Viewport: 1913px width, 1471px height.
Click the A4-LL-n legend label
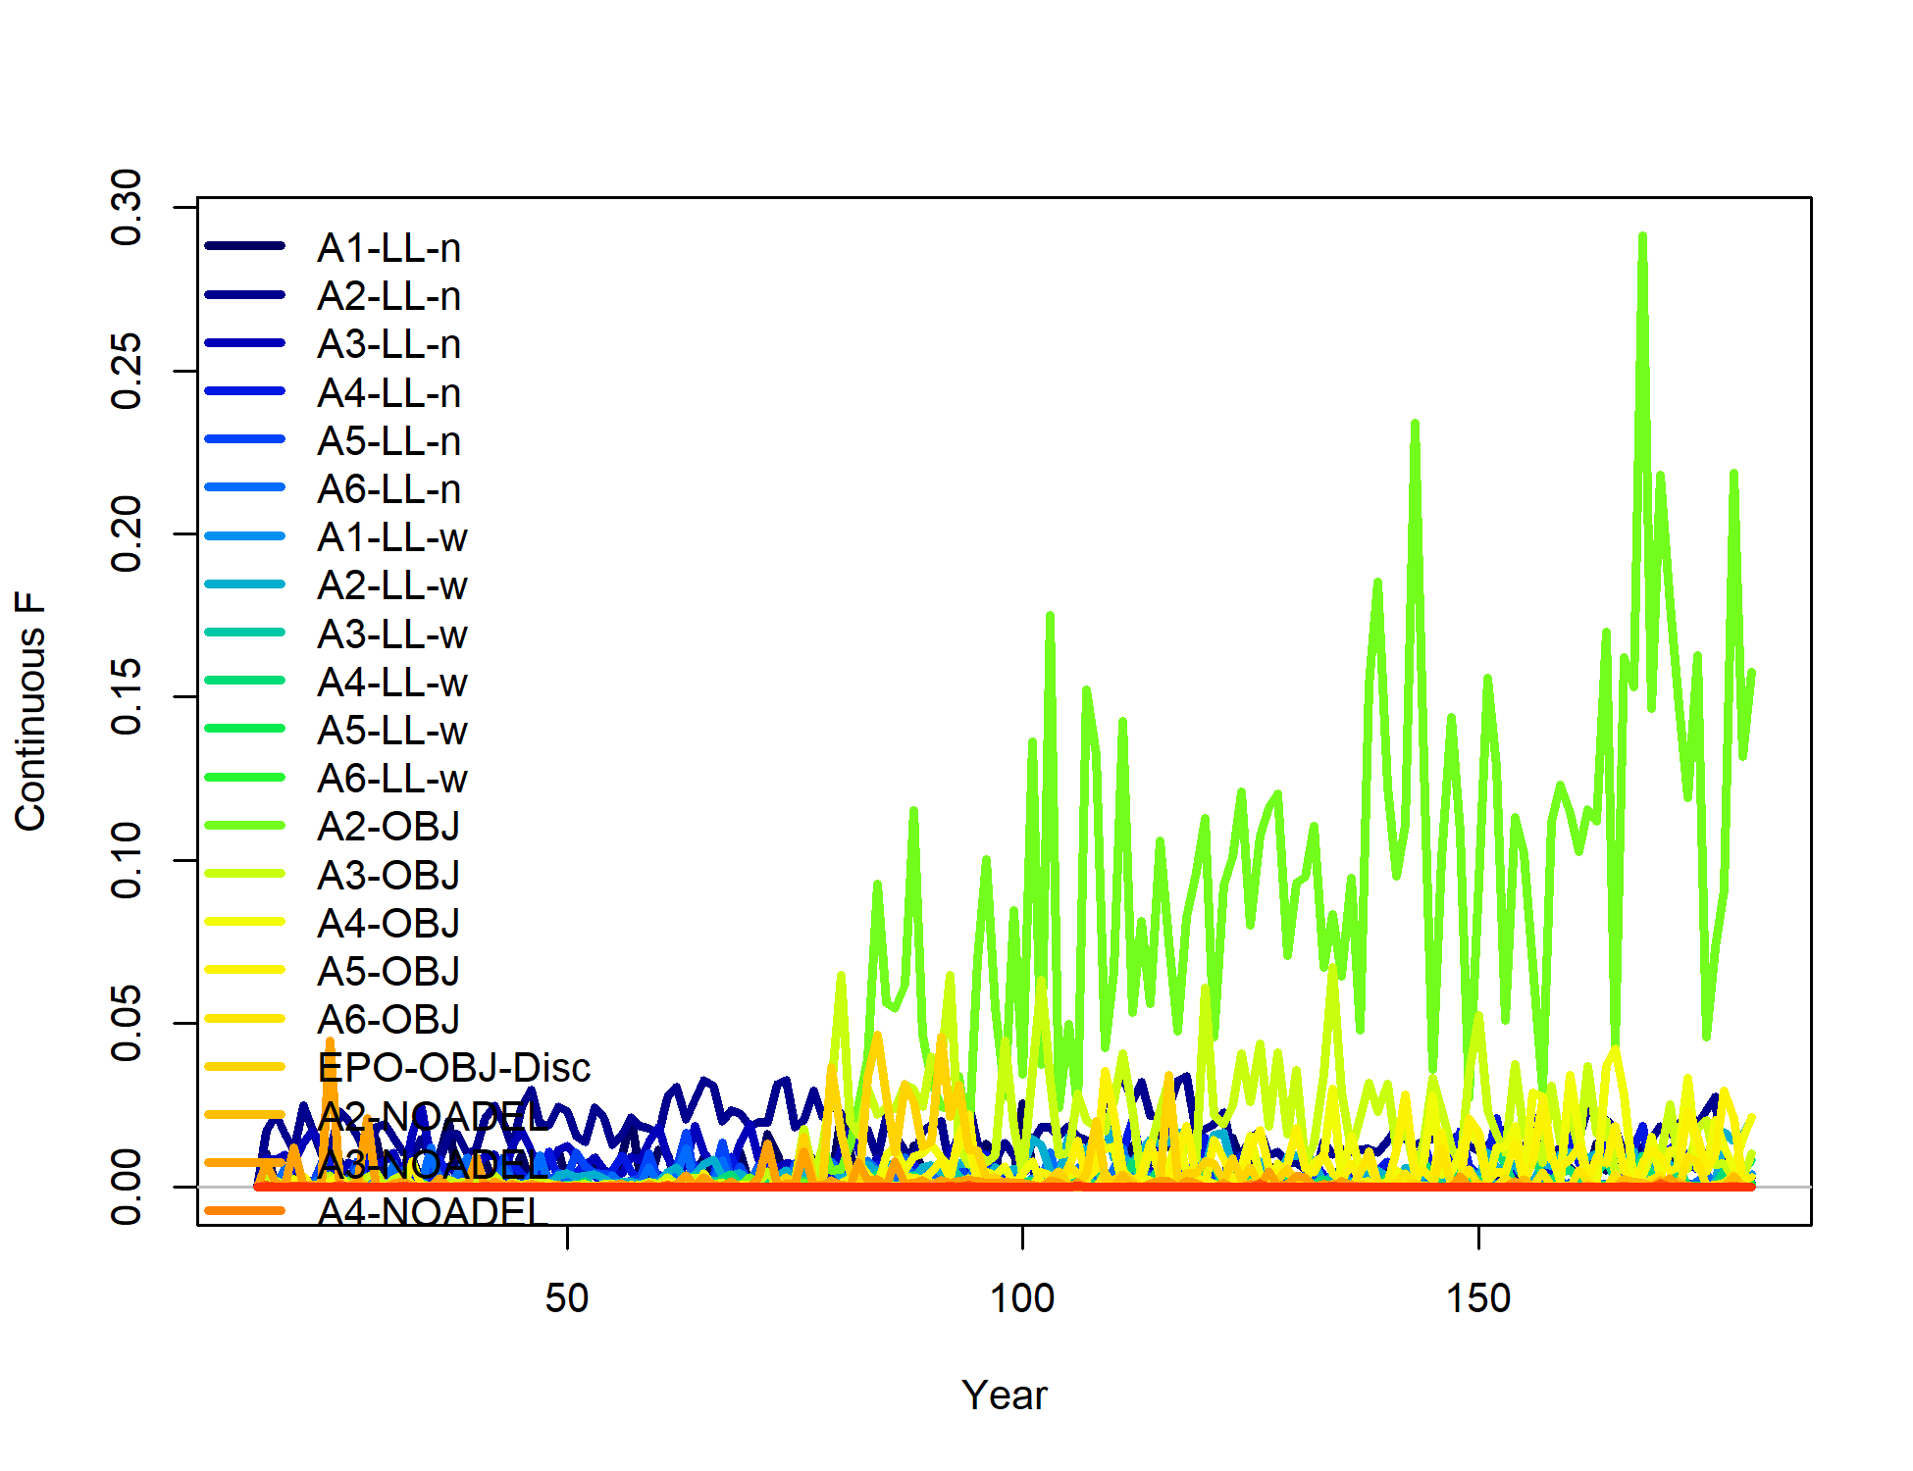(388, 393)
